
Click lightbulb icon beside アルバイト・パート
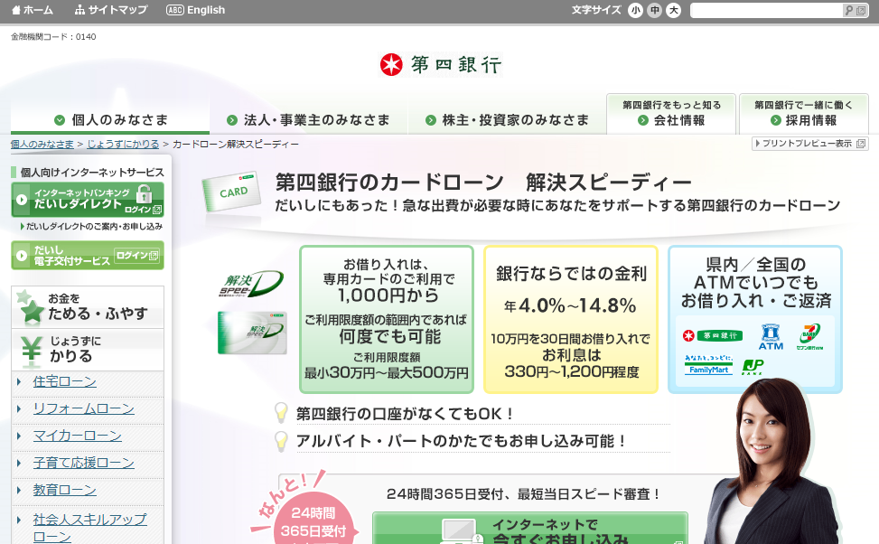click(282, 441)
